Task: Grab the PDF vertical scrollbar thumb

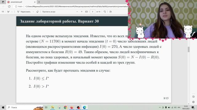Action: [x=189, y=49]
